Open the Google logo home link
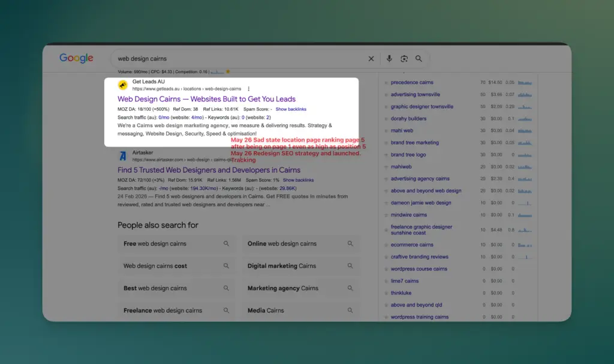 76,58
